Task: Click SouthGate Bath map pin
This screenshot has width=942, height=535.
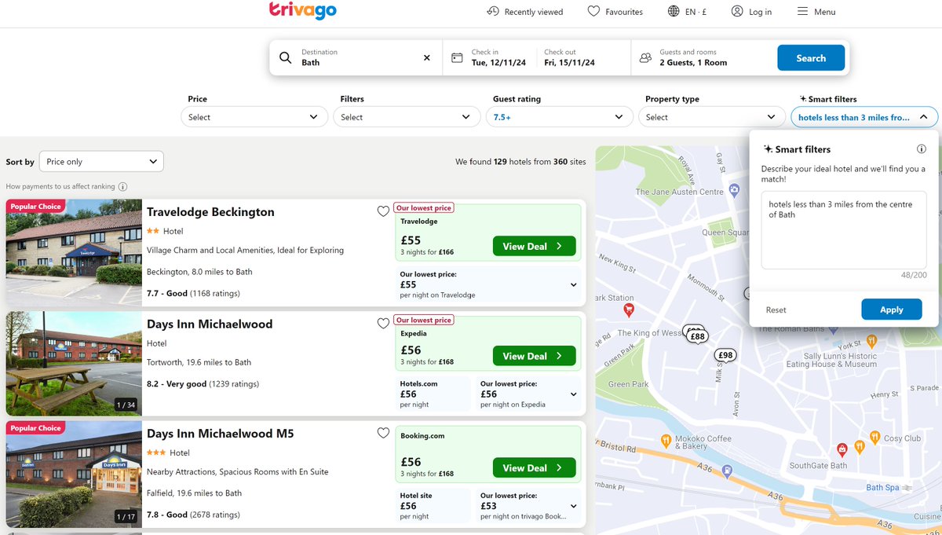Action: [x=842, y=450]
